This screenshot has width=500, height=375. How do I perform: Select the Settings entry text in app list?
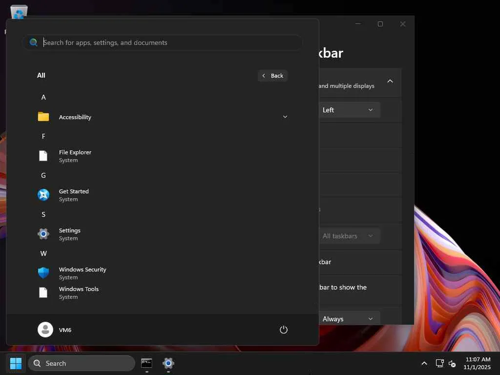(69, 230)
